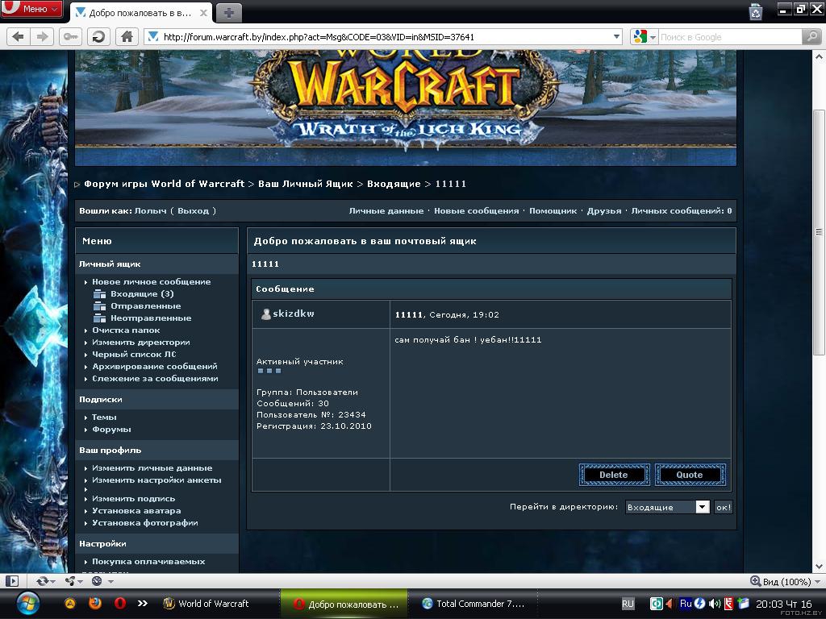Reload the current forum page
This screenshot has width=826, height=619.
coord(98,37)
